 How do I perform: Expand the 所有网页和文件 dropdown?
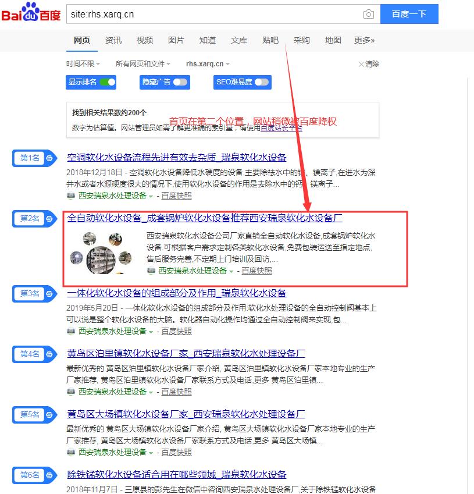pos(142,64)
